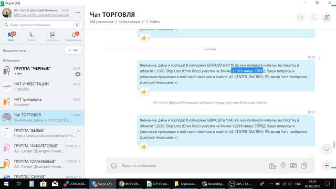Focus the people, groups and messages search field

(x=38, y=25)
